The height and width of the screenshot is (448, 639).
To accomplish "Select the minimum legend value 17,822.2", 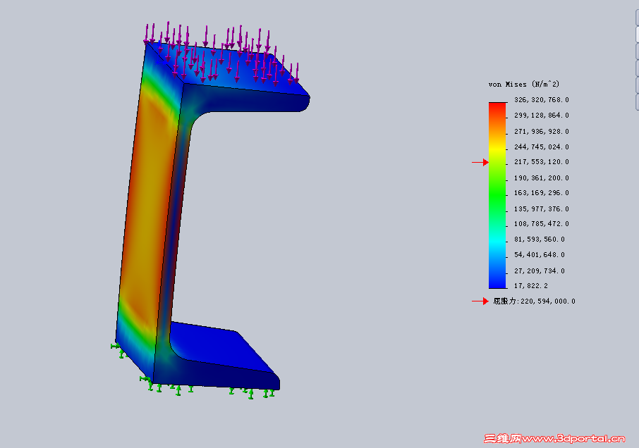I will tap(530, 286).
